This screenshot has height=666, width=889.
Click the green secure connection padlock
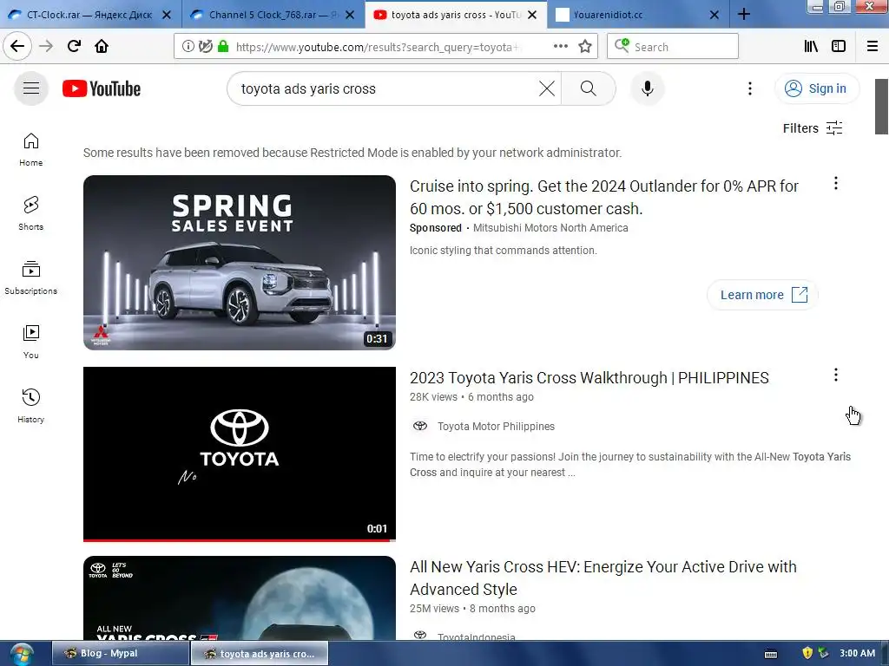point(223,47)
